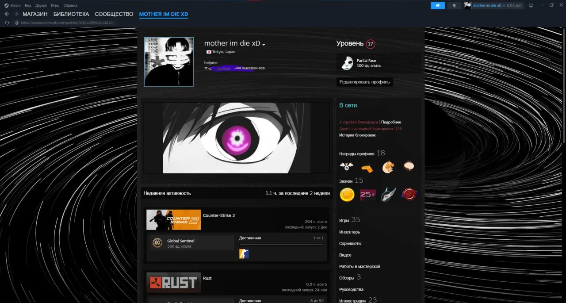The image size is (566, 303).
Task: Open the Подробнее ban details link
Action: (x=391, y=122)
